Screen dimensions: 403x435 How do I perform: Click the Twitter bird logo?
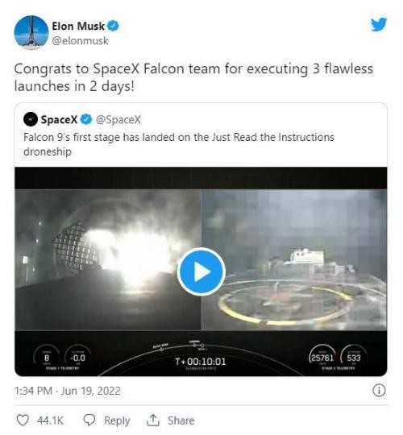pos(379,24)
